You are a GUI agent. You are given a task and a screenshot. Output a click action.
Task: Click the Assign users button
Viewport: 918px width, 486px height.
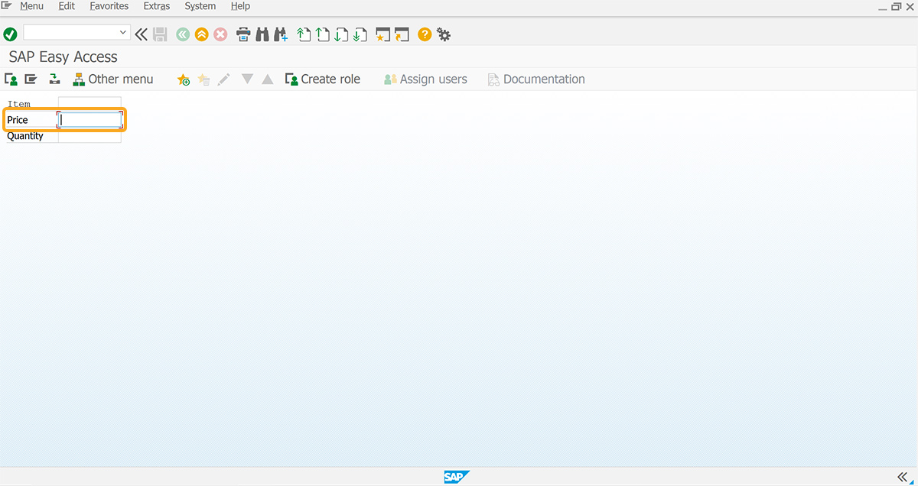point(425,79)
